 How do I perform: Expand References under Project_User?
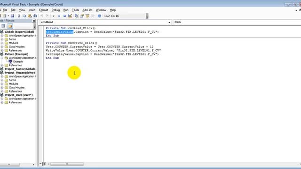coord(2,102)
